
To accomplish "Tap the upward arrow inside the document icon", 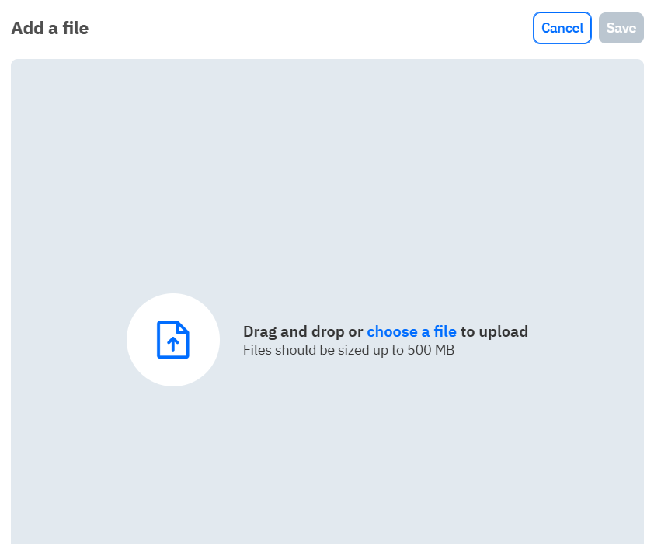I will (x=172, y=344).
